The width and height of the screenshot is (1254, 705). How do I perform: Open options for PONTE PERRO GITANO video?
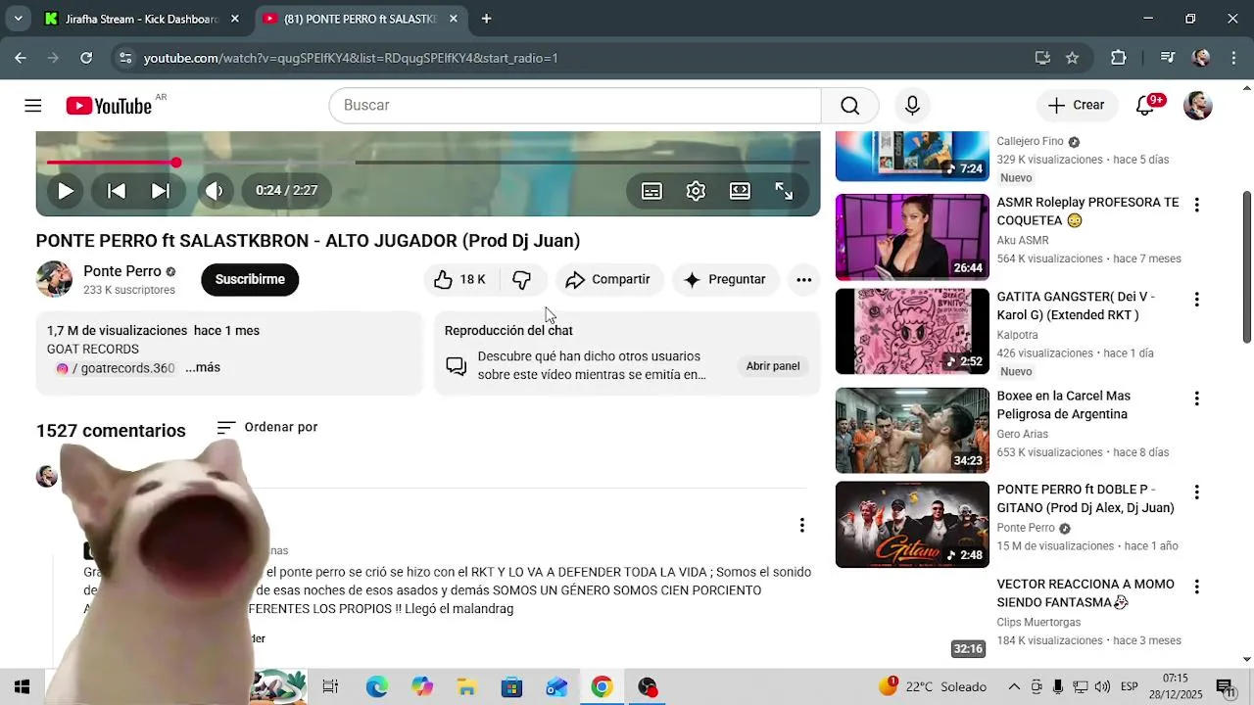click(x=1196, y=492)
